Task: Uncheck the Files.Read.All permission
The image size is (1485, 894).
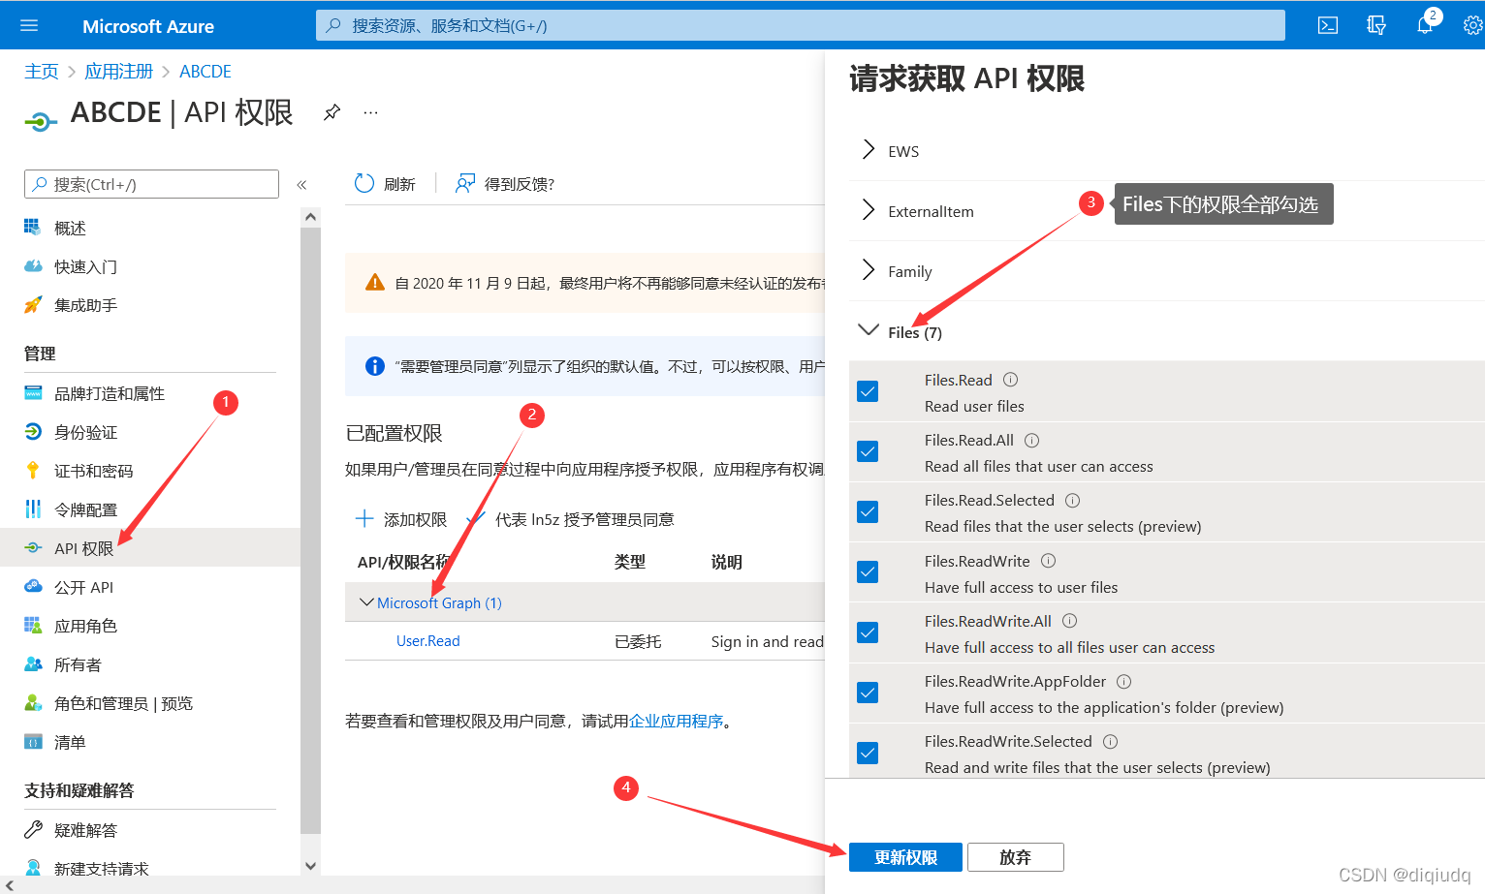Action: tap(868, 451)
